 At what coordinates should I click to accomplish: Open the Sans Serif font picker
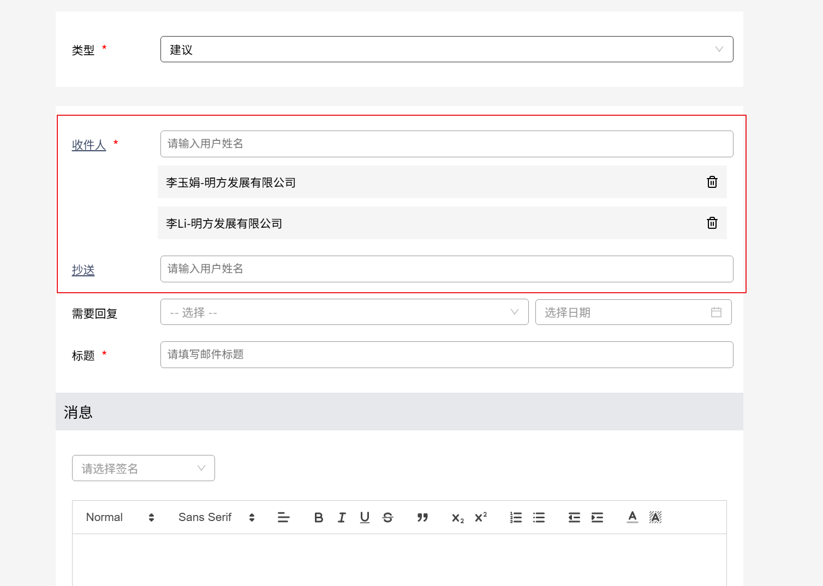216,518
